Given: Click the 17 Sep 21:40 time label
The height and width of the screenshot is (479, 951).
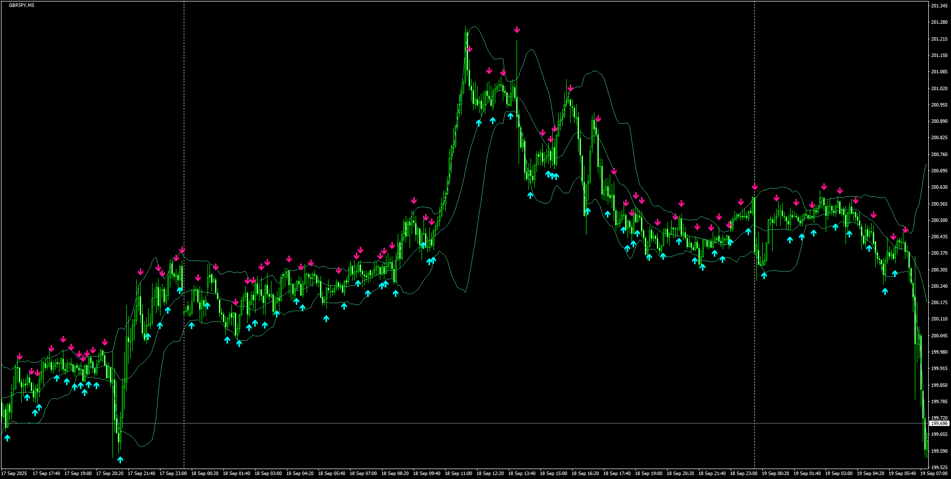Looking at the screenshot, I should tap(141, 474).
